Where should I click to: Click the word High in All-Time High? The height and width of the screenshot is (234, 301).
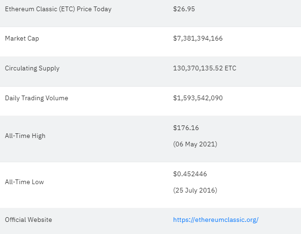pos(38,136)
